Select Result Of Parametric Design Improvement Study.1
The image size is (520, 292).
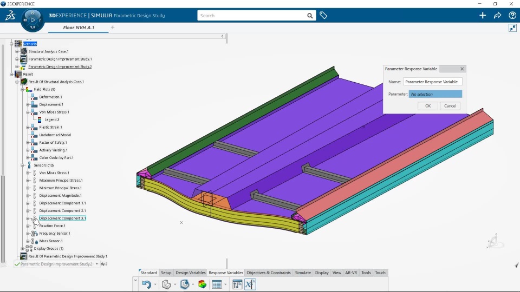(x=68, y=256)
